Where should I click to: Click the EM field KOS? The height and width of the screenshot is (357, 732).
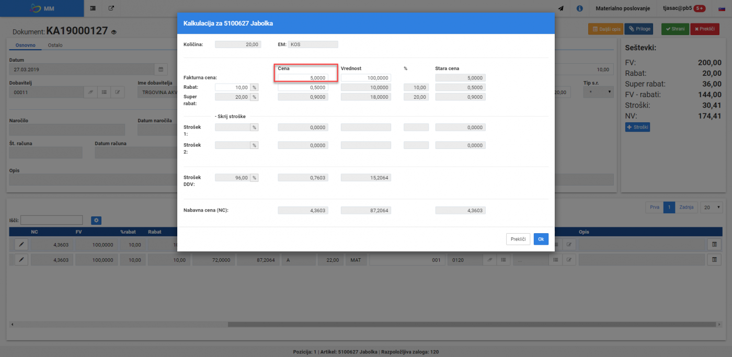tap(313, 44)
